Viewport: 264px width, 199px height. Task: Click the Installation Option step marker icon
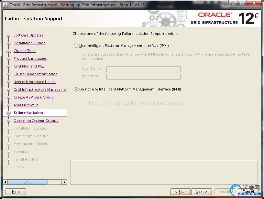click(9, 43)
